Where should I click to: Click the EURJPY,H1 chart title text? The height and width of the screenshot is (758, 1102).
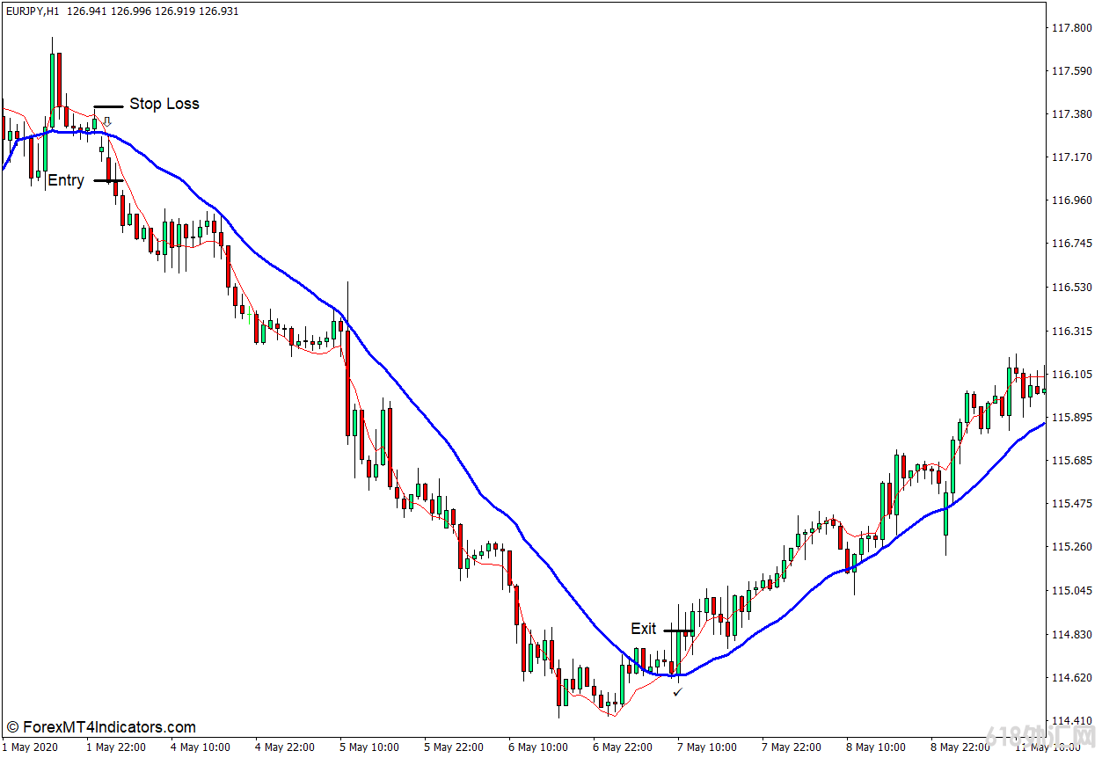tap(32, 11)
